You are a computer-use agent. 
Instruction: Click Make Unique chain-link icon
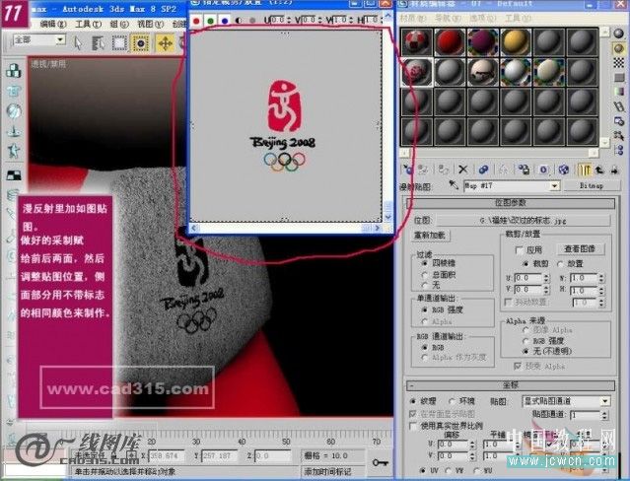[x=483, y=170]
